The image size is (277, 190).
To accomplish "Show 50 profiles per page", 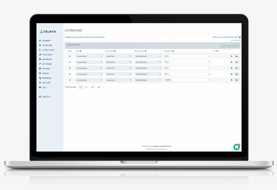I will pyautogui.click(x=86, y=87).
